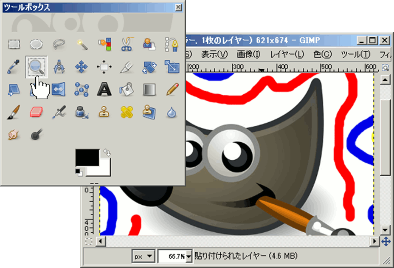Select the Rectangle Select tool
The width and height of the screenshot is (394, 268).
pos(15,43)
